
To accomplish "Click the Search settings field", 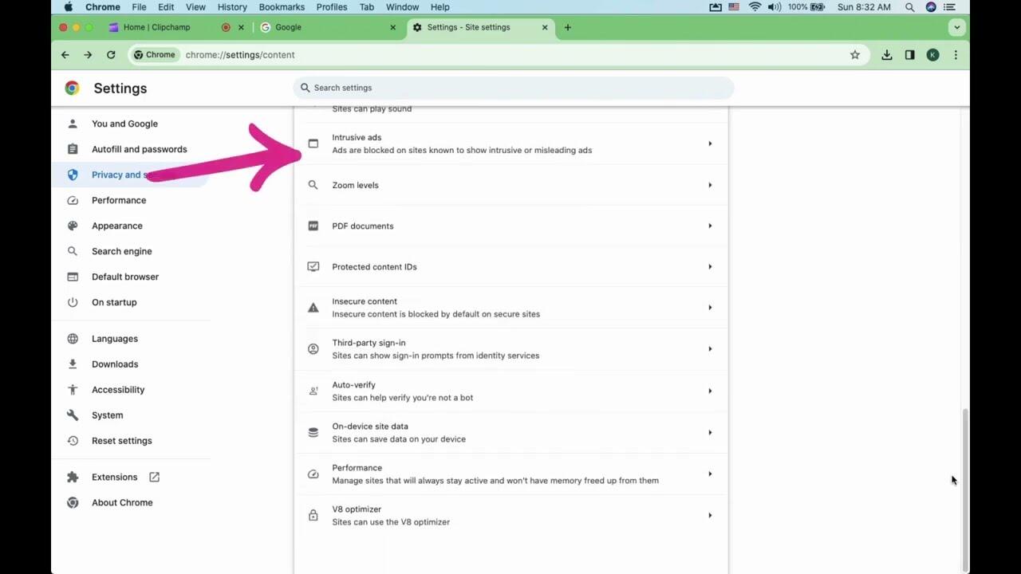I will pos(514,88).
